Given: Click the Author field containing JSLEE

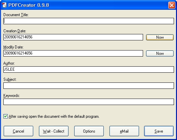Looking at the screenshot, I should pyautogui.click(x=89, y=69).
